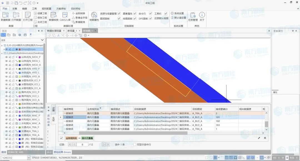Collapse the ribbon with top-right chevron

point(298,8)
